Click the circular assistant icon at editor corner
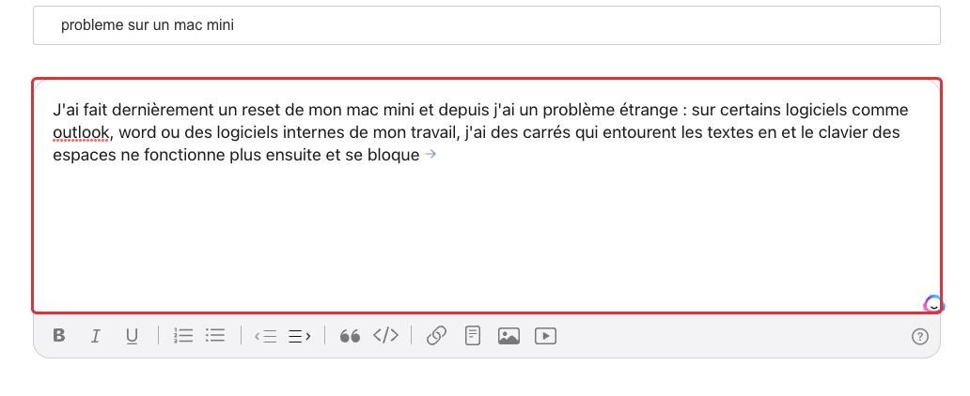The width and height of the screenshot is (970, 396). click(932, 303)
